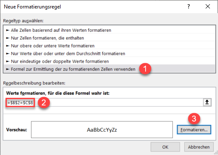The image size is (218, 155).
Task: Click the 'Neue Formatierungsregel' dialog title
Action: pos(32,7)
